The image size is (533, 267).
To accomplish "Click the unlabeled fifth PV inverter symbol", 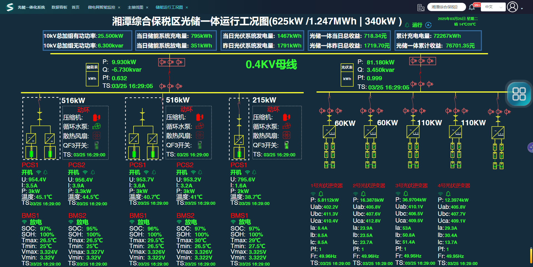I will 498,133.
